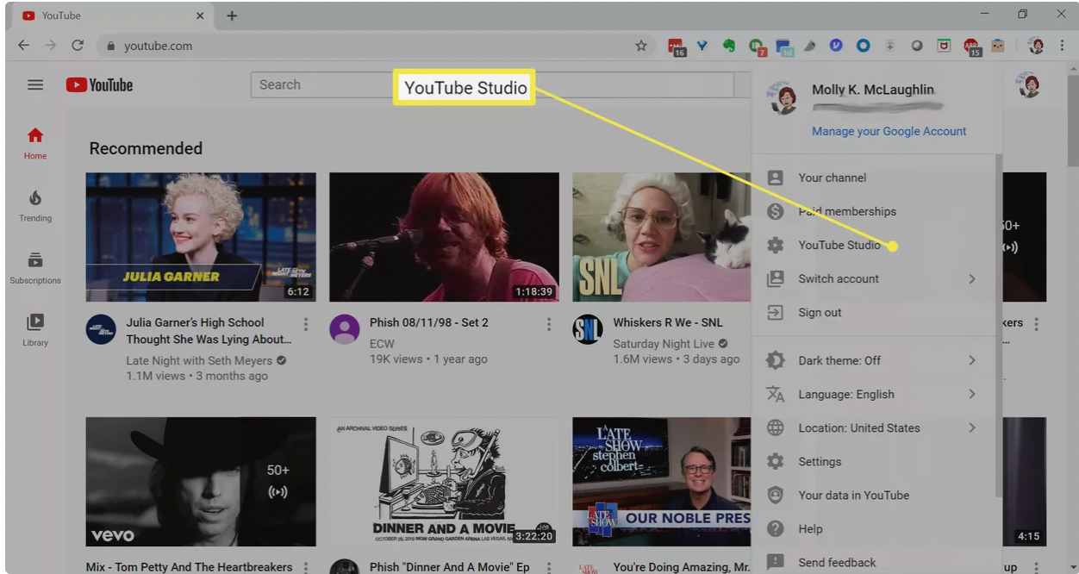Click the bookmark star in address bar
This screenshot has height=574, width=1079.
click(x=640, y=46)
